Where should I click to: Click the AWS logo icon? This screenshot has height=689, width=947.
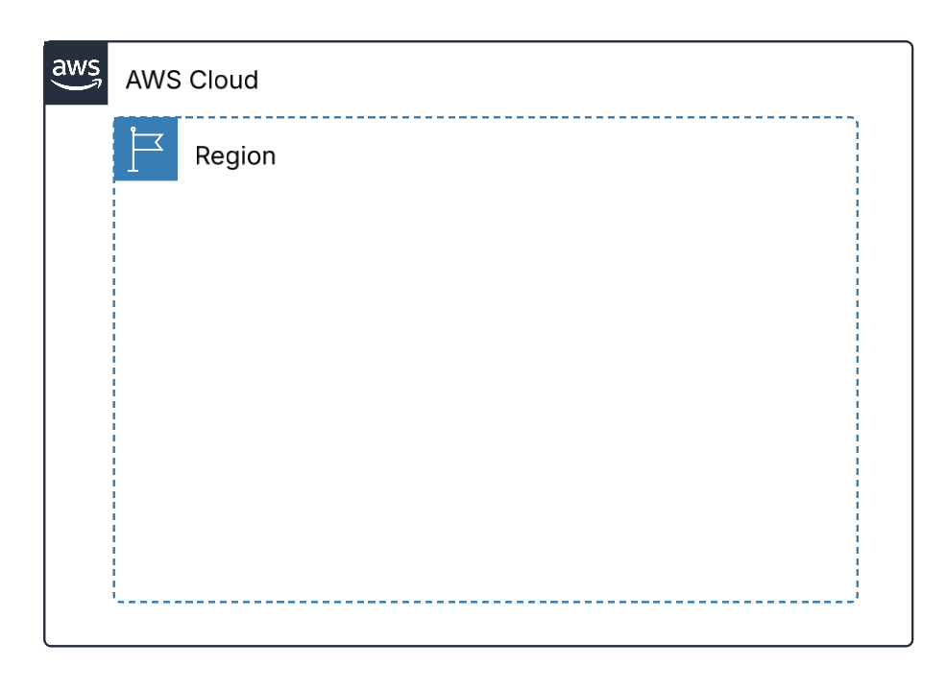point(76,73)
